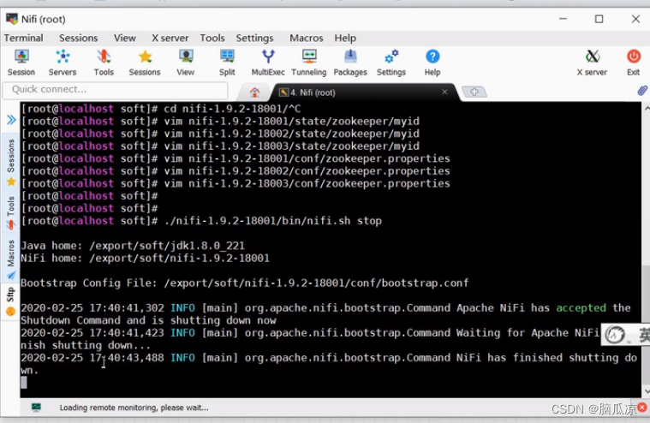
Task: Open the Sftp vertical sidebar tab
Action: pyautogui.click(x=11, y=301)
